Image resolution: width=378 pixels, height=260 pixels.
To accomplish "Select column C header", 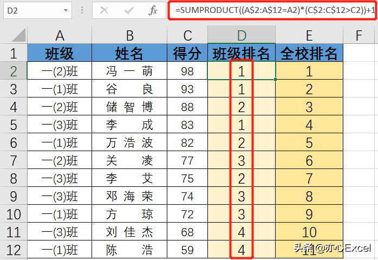I will tap(187, 35).
